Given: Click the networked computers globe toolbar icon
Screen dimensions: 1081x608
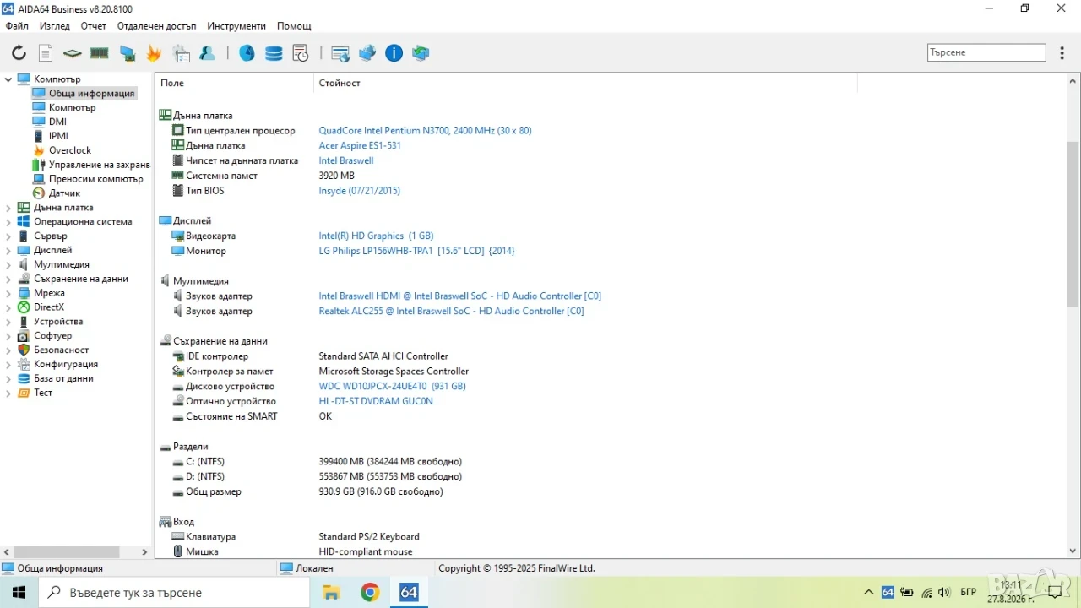Looking at the screenshot, I should pos(367,53).
